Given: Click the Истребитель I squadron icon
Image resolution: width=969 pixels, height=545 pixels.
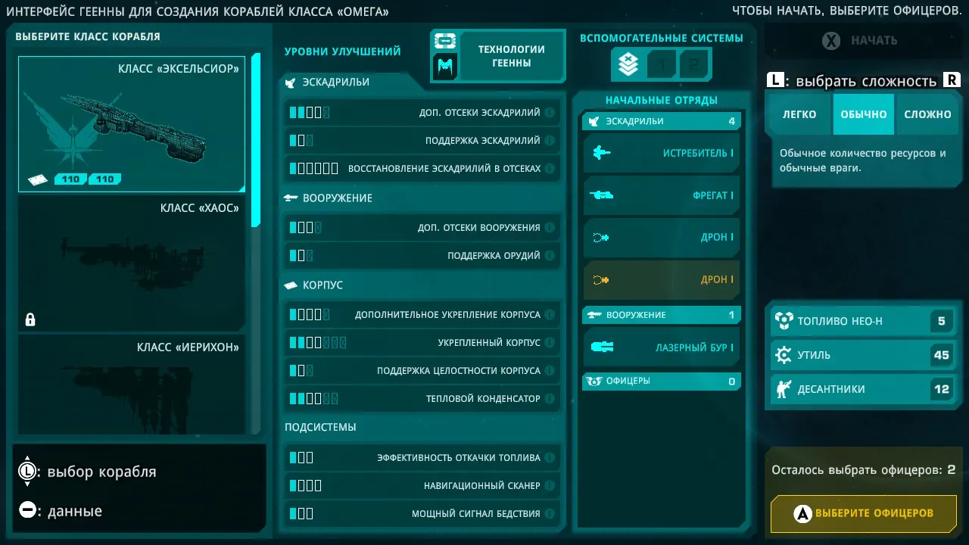Looking at the screenshot, I should coord(602,153).
